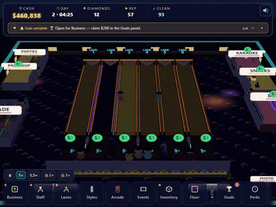Click the Goal complete bell label
This screenshot has width=276, height=207.
coord(34,28)
